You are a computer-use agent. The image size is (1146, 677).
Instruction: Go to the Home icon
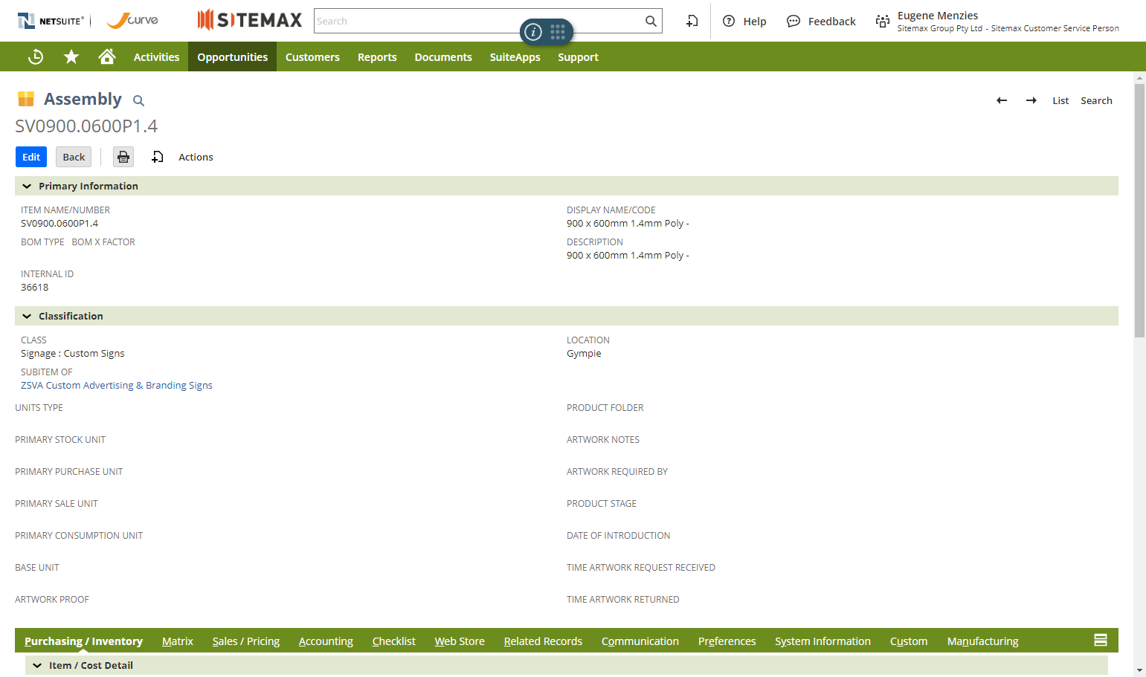107,56
